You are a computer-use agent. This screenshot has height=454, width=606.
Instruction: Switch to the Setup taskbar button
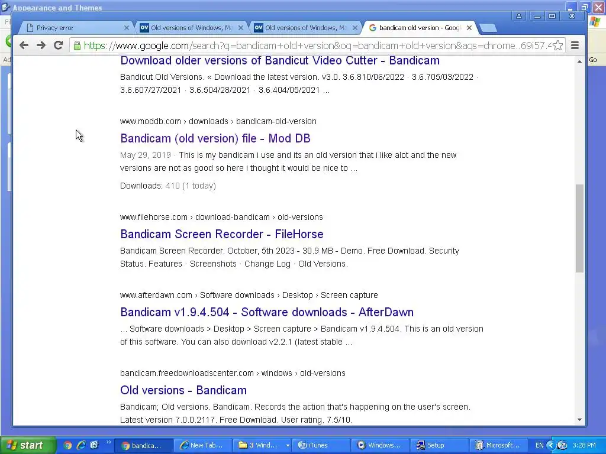[439, 445]
